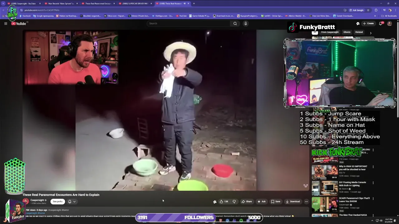Open options for 'SCARY Paranormal Clips' video
This screenshot has height=224, width=399.
(373, 198)
